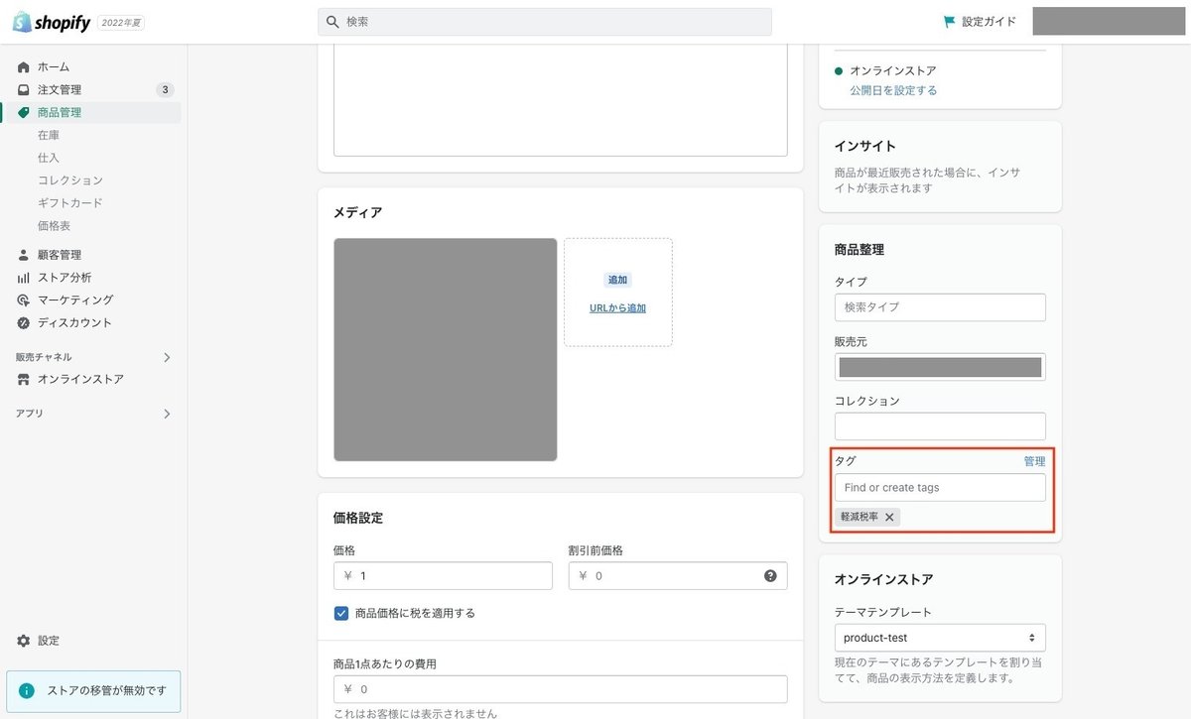Expand アプリ section chevron
The image size is (1191, 719).
[167, 414]
